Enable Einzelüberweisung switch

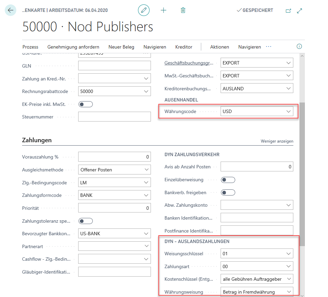(x=228, y=180)
